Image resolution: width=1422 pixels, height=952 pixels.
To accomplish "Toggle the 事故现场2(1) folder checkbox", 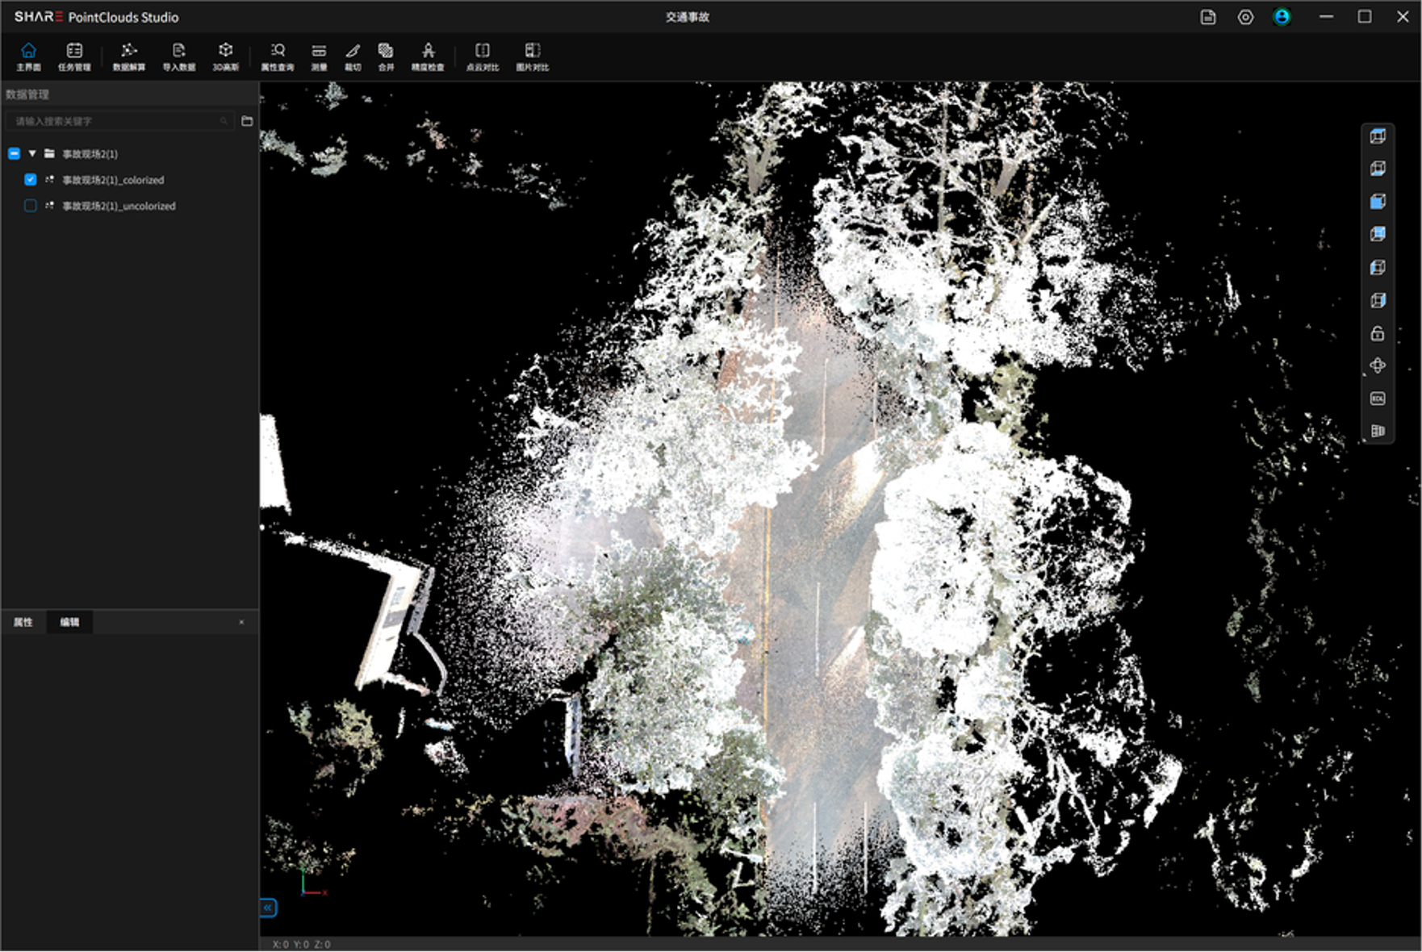I will pyautogui.click(x=12, y=153).
